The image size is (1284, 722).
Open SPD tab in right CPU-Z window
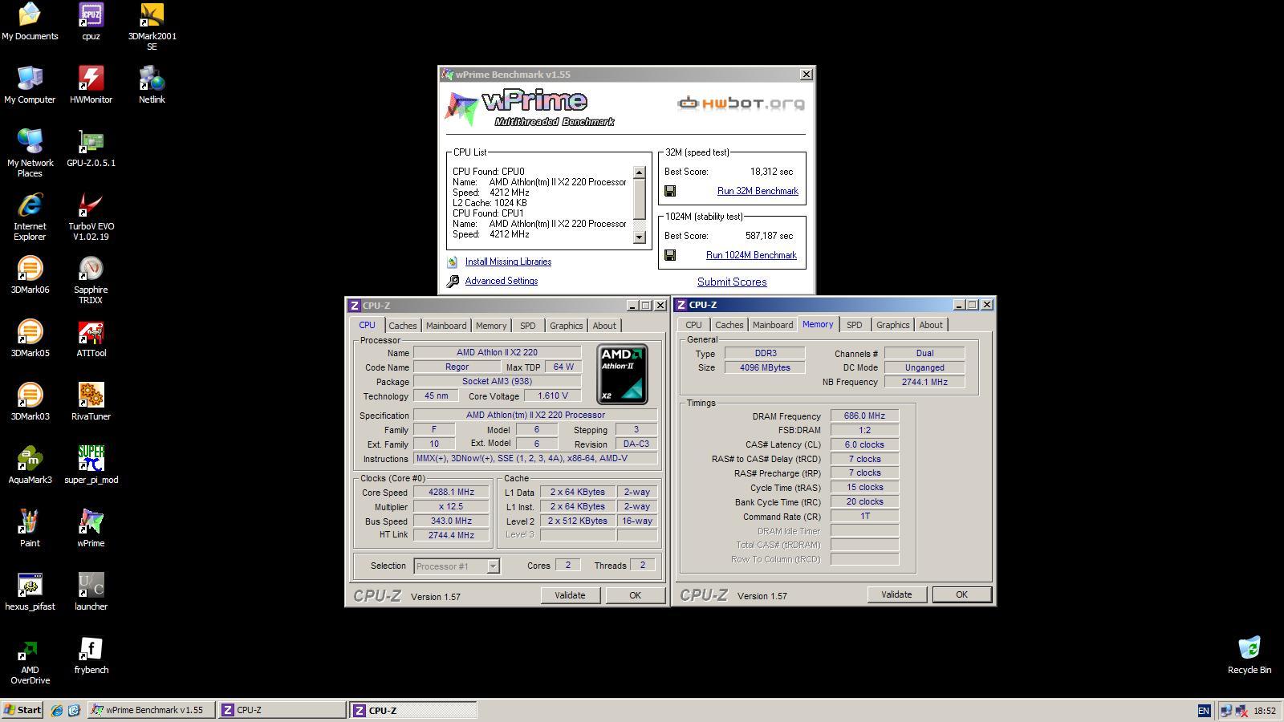click(854, 325)
